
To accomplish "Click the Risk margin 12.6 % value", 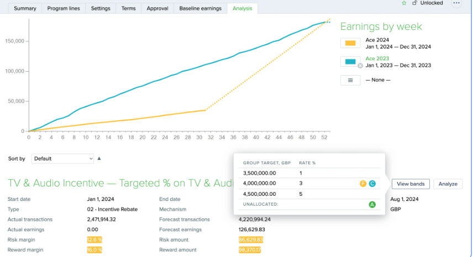I will click(94, 240).
